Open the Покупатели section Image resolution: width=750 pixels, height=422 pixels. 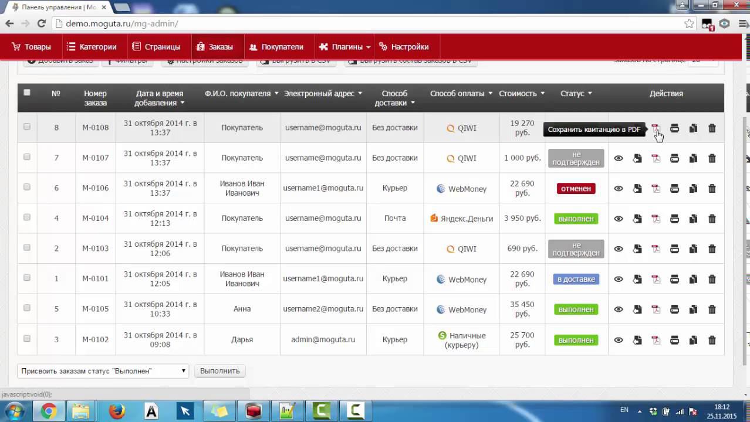[x=276, y=47]
